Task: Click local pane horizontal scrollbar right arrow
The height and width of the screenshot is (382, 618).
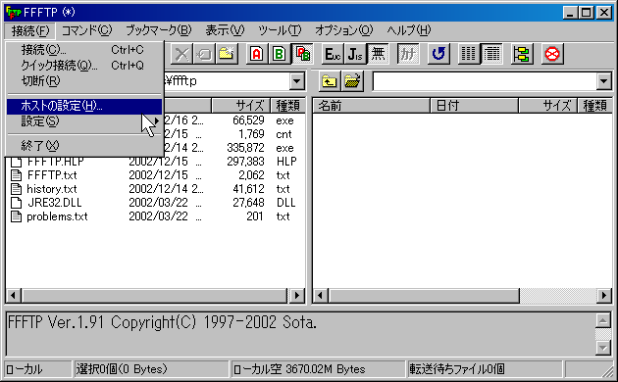Action: pyautogui.click(x=297, y=295)
